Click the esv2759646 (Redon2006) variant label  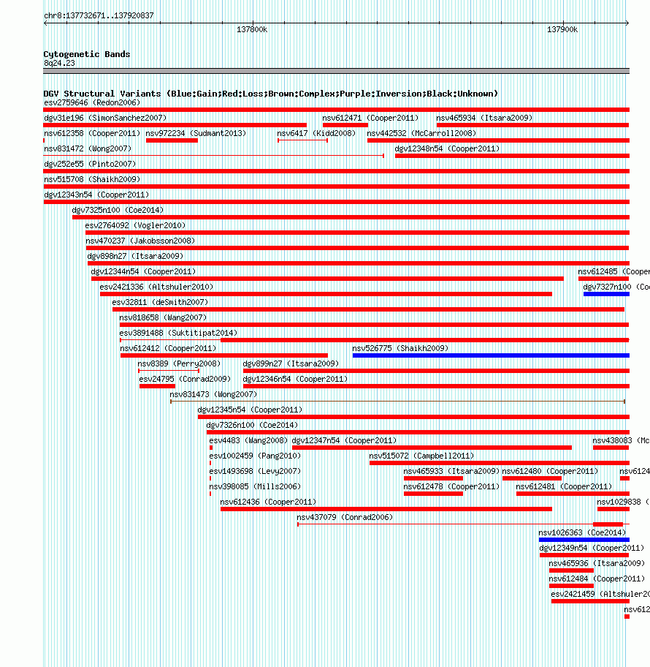click(92, 102)
